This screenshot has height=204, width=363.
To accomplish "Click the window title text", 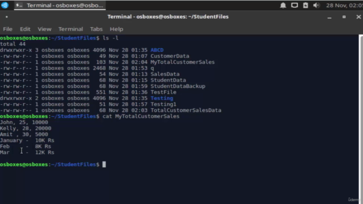I will point(168,16).
